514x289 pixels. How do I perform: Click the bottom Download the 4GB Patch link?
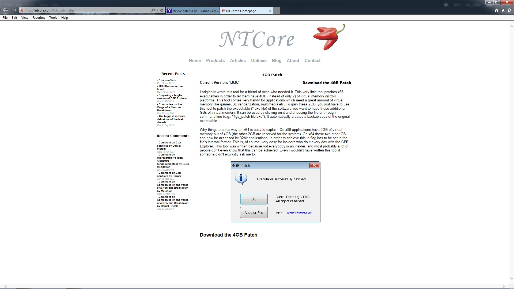228,235
